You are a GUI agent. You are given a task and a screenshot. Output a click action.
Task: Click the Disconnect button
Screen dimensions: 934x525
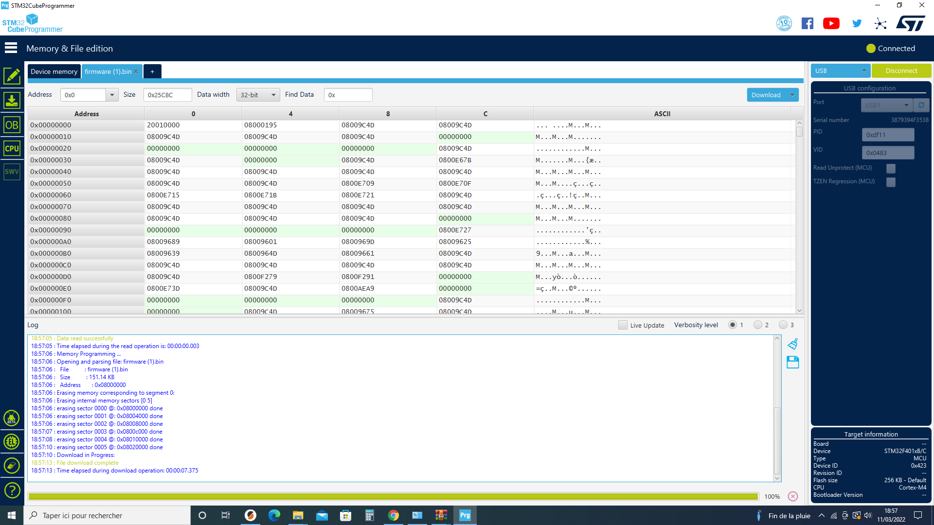901,71
